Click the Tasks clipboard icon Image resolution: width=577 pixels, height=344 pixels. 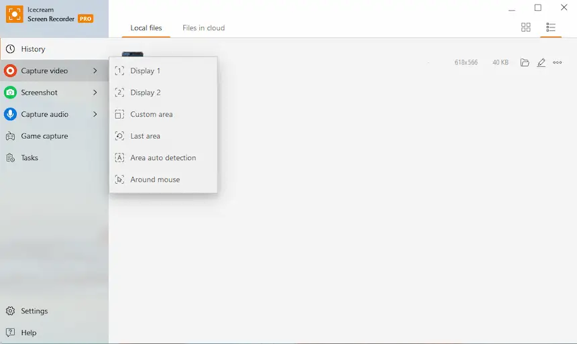click(10, 158)
